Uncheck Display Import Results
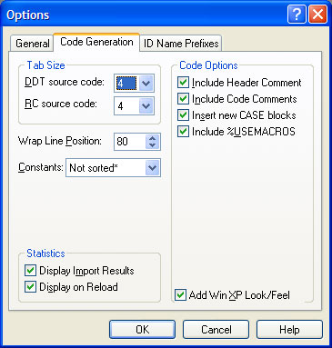Viewport: 332px width, 348px height. click(x=30, y=270)
